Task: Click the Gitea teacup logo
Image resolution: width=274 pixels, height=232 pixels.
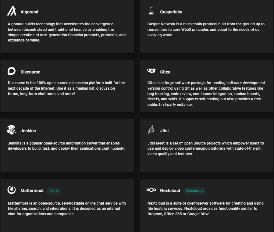Action: point(151,70)
